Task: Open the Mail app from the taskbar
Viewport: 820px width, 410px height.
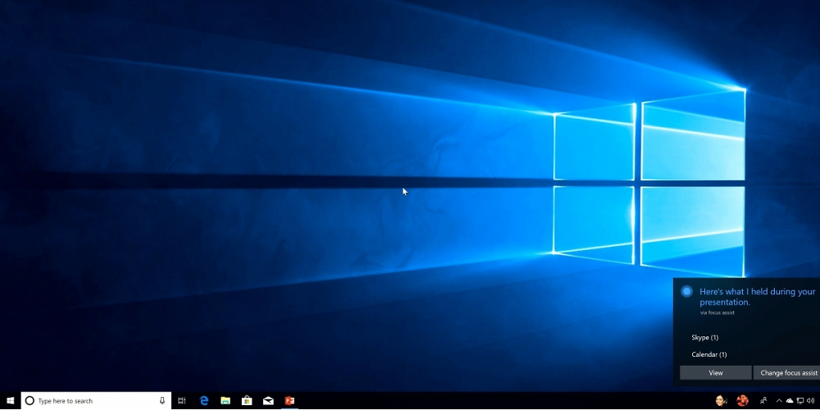Action: (268, 401)
